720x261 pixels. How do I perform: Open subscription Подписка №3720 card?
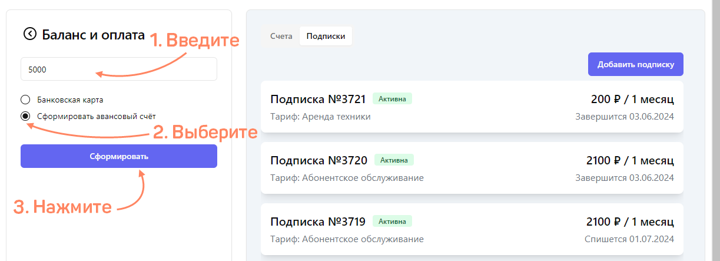(472, 168)
